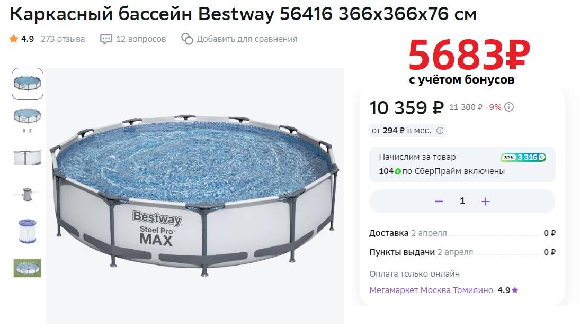Open the 12 вопросов speech bubble icon
Viewport: 580px width, 329px height.
(106, 39)
